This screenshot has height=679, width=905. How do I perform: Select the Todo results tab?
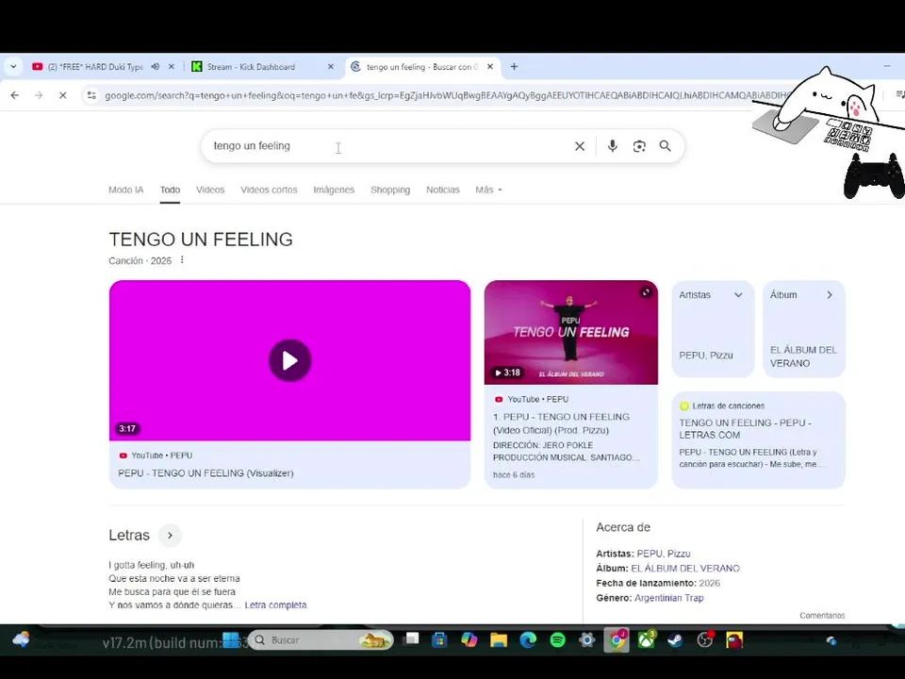[170, 190]
